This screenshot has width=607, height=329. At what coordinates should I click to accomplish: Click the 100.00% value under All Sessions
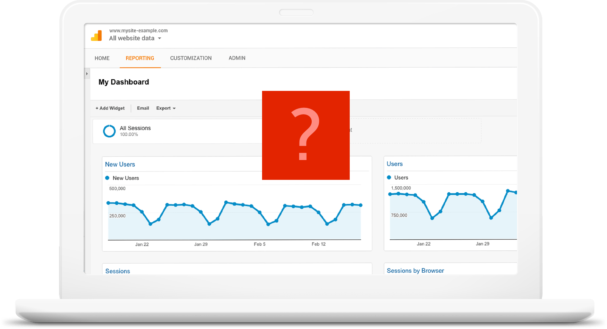(129, 134)
